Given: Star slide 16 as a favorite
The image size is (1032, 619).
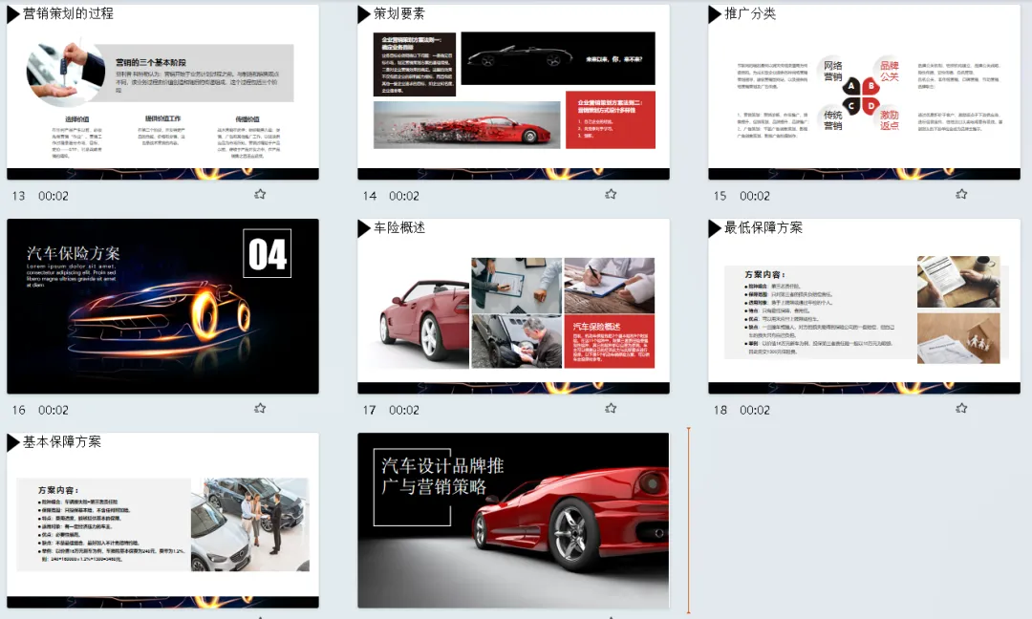Looking at the screenshot, I should [x=259, y=407].
